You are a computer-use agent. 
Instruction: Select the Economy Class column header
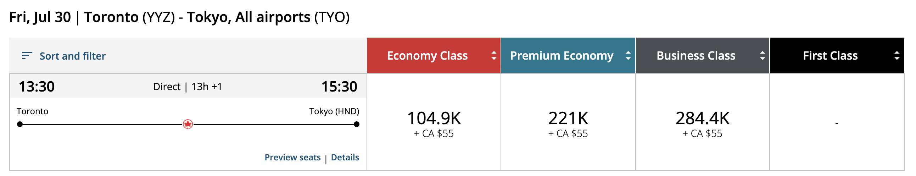427,56
